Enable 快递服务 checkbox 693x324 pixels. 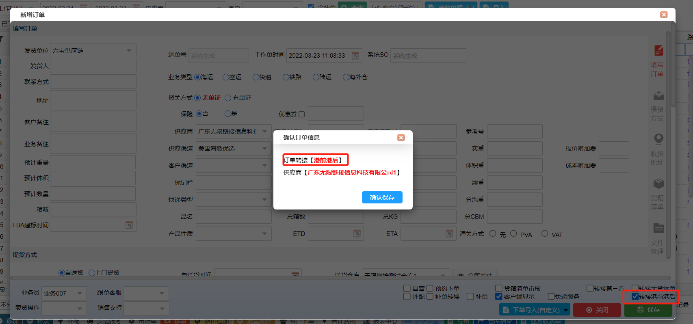(x=551, y=296)
